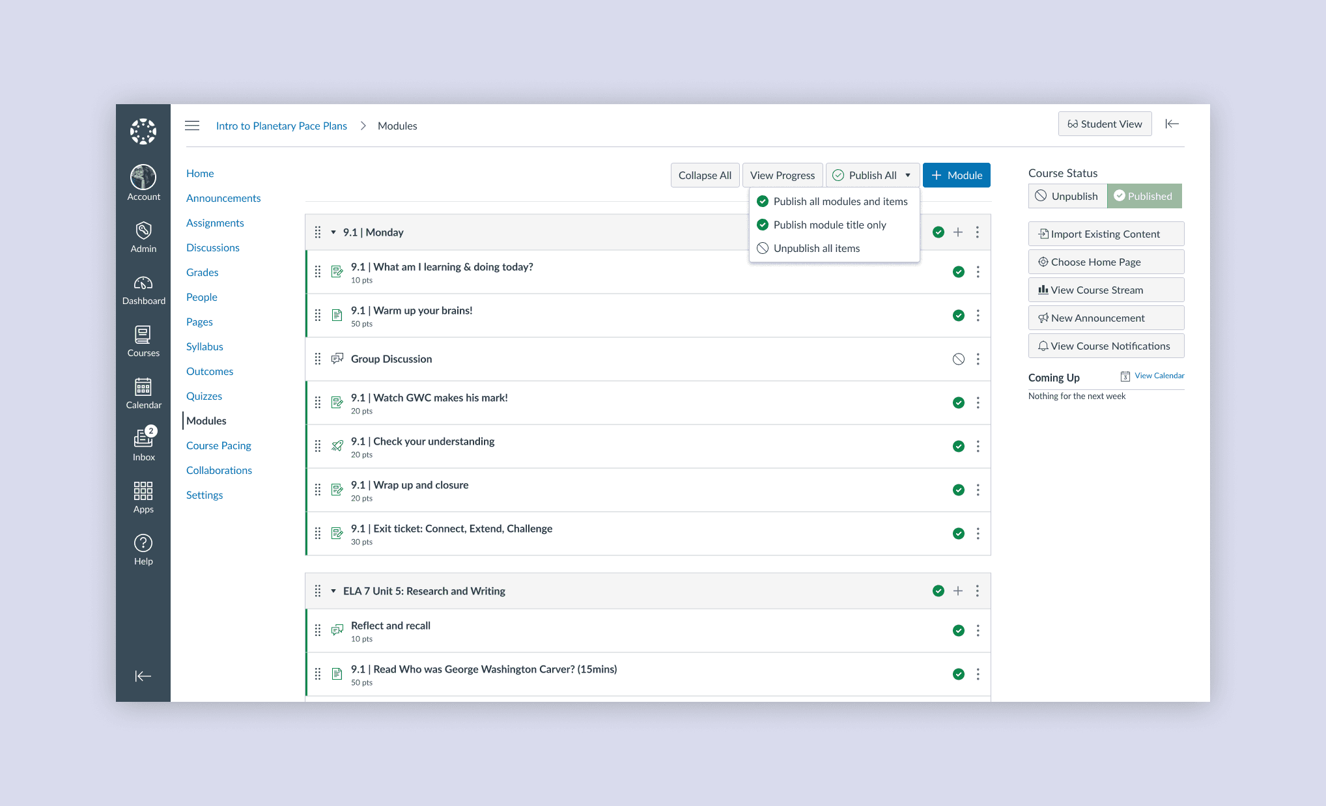Grab drag handle of 9.1 | Monday module
Viewport: 1326px width, 806px height.
click(318, 232)
